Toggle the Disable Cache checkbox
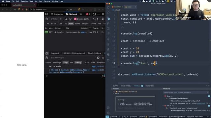Screen dimensions: 211x118 click(x=75, y=19)
